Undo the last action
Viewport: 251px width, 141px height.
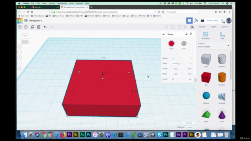(45, 27)
